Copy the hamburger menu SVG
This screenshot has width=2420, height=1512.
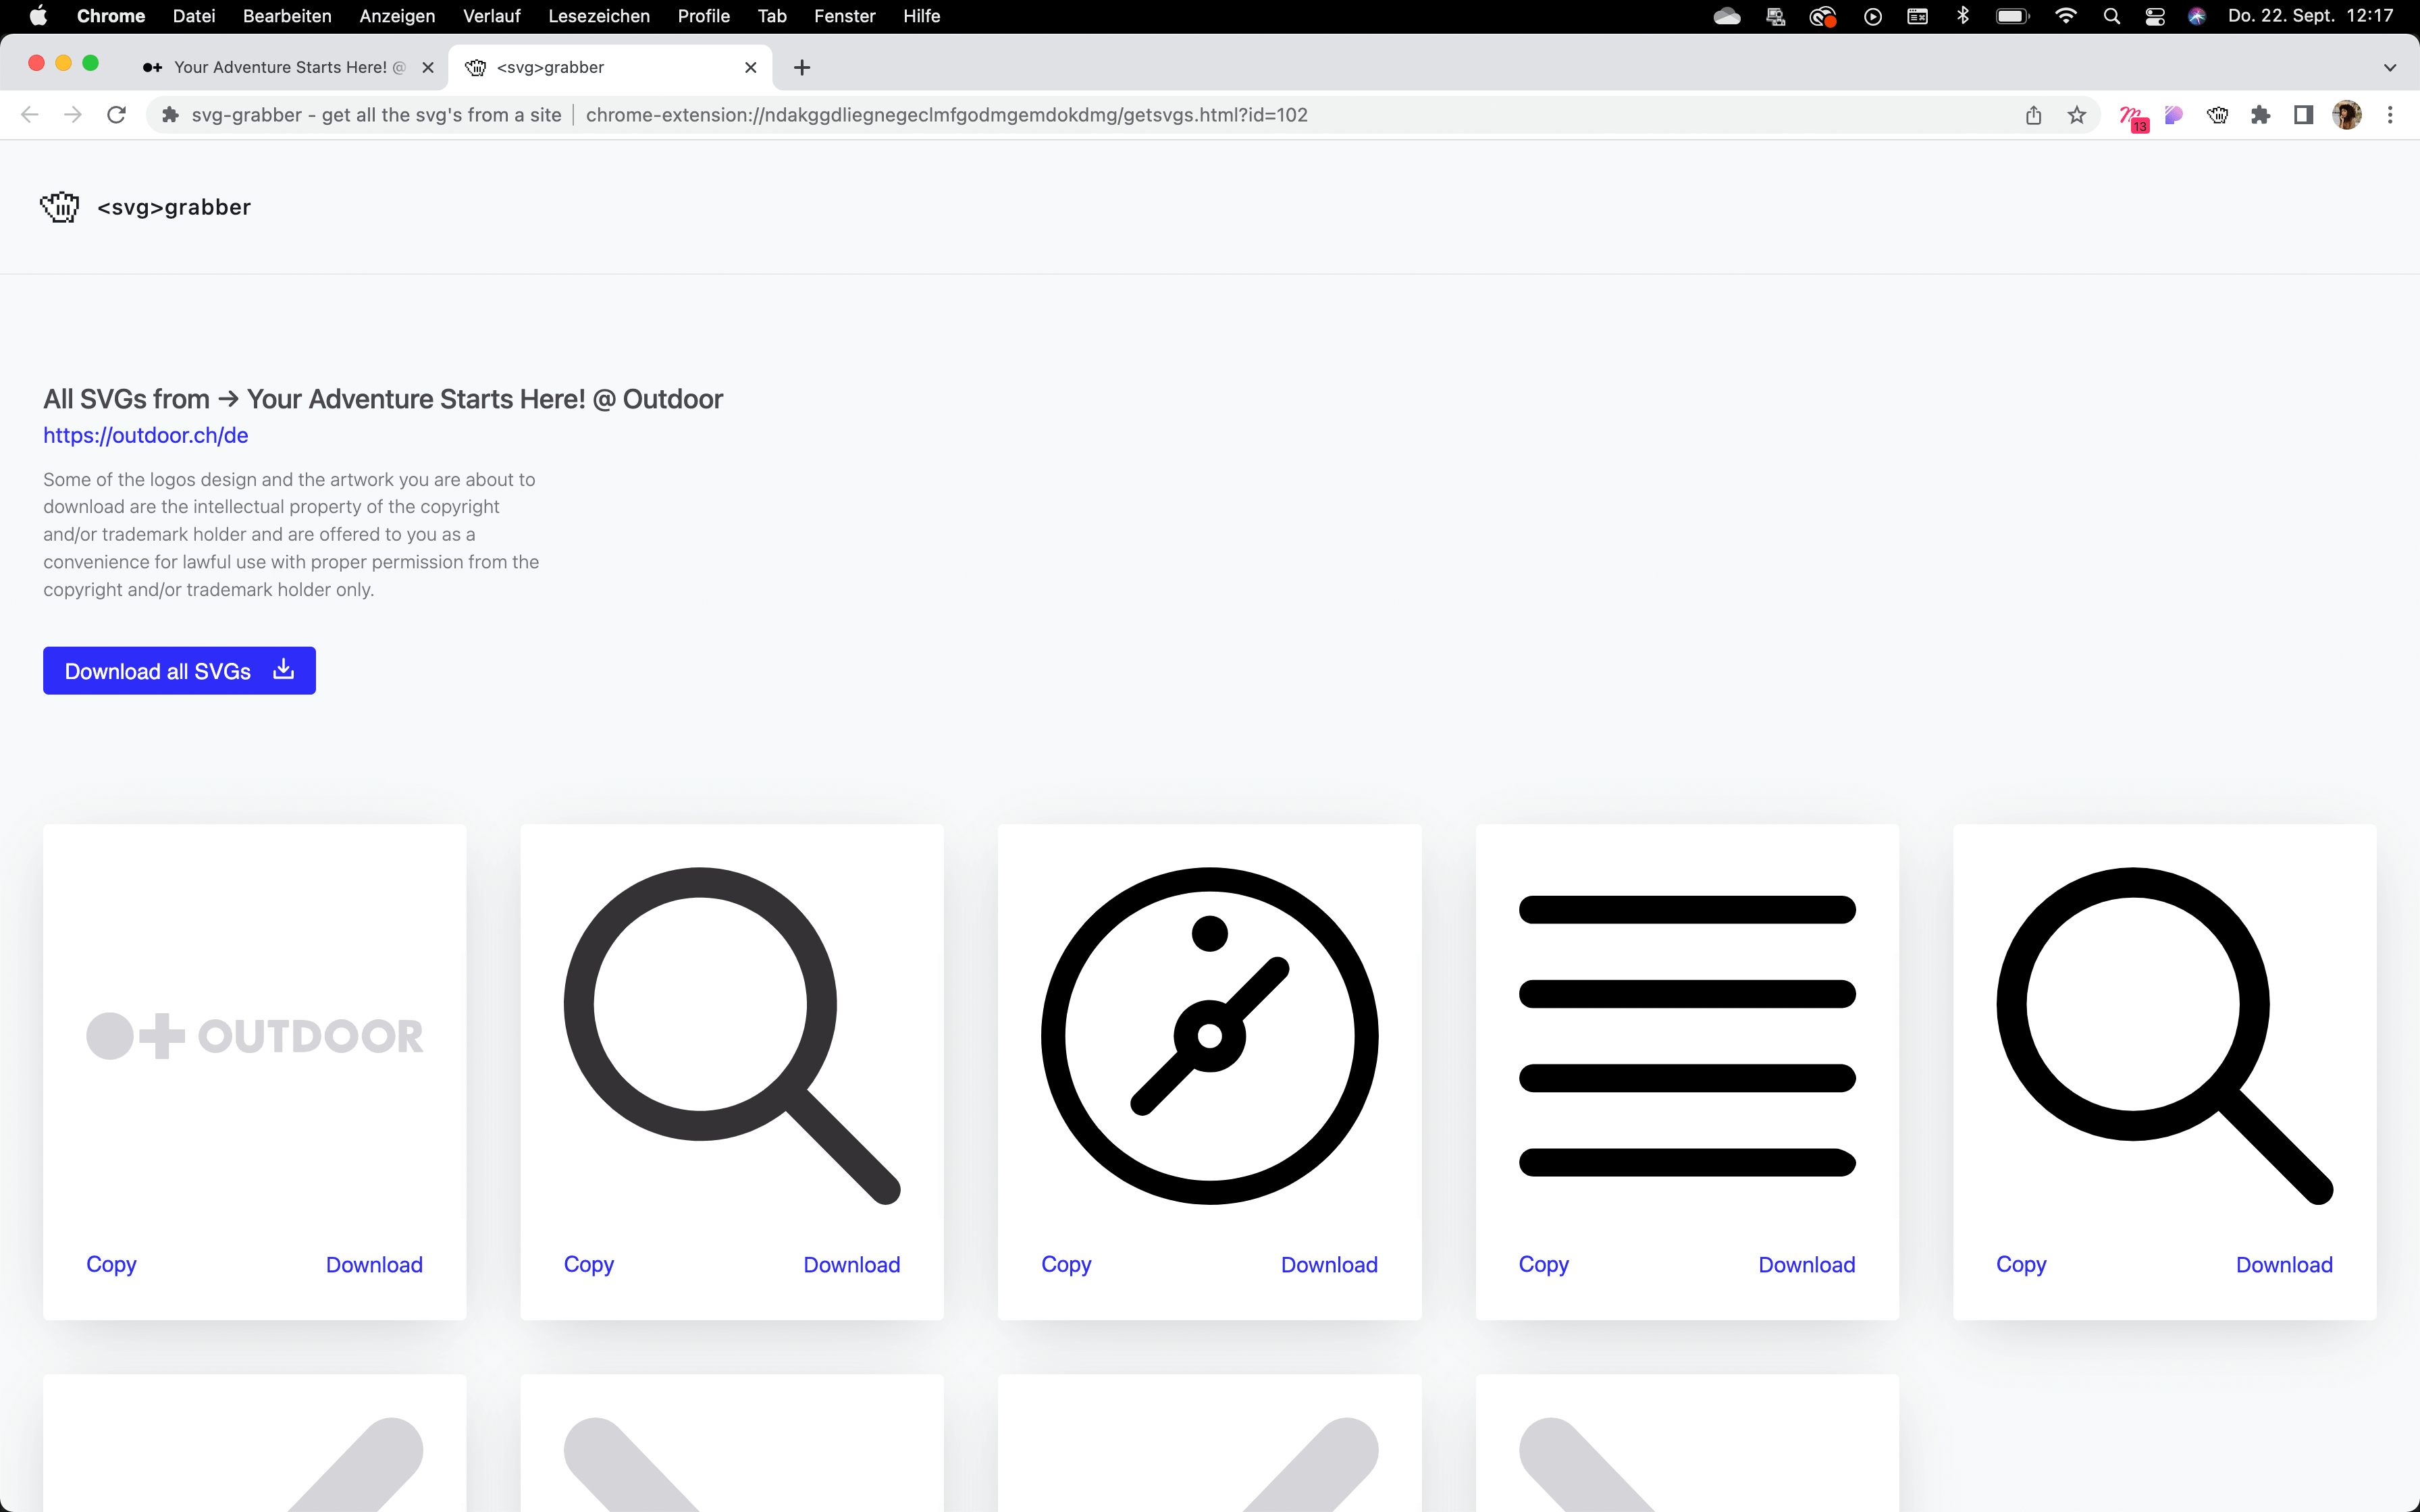pyautogui.click(x=1543, y=1264)
